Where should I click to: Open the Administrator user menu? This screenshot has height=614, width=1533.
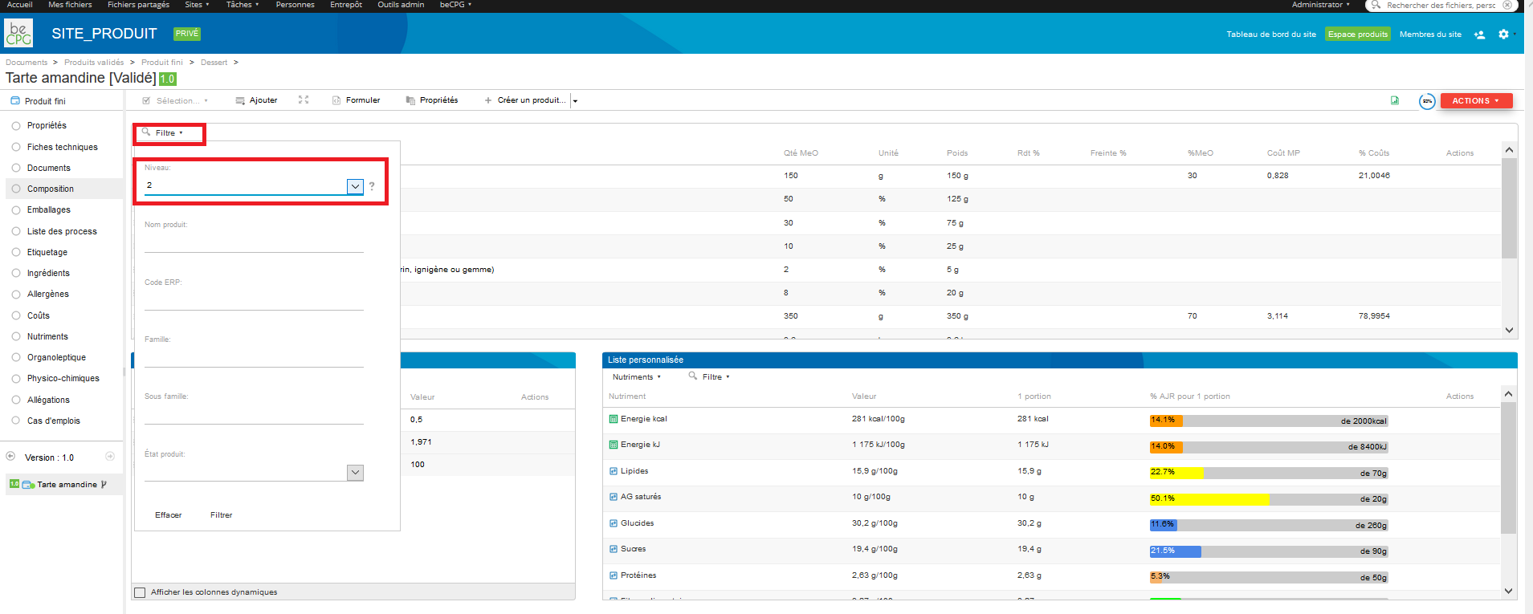1320,5
